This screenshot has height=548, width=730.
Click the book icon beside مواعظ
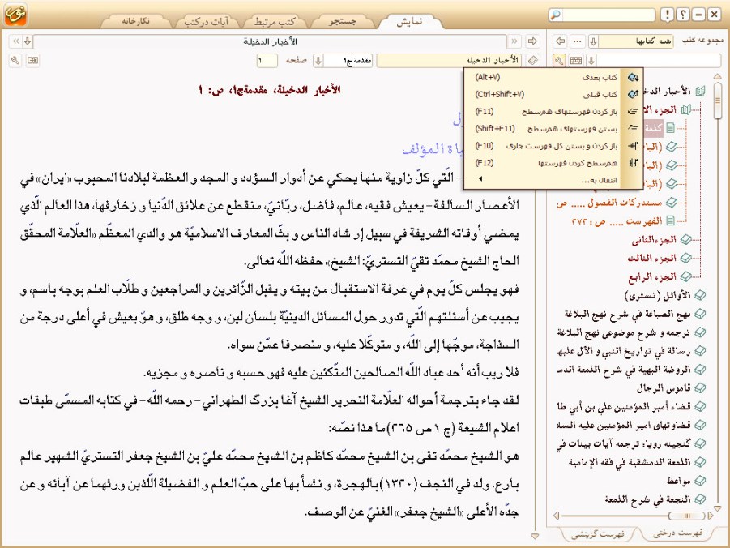(x=699, y=481)
